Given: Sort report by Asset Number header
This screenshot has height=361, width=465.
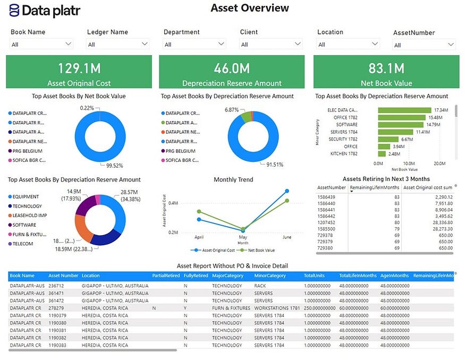Looking at the screenshot, I should (63, 276).
